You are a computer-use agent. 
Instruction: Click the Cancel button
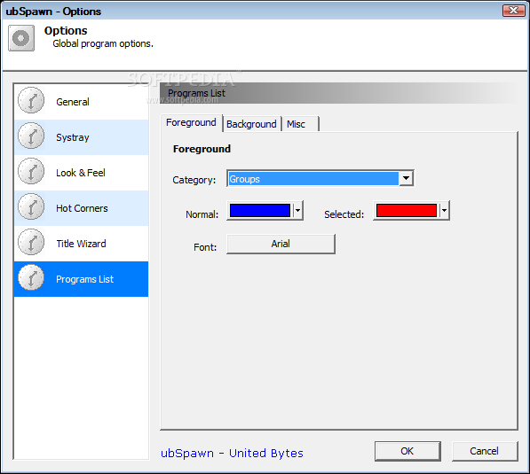(485, 451)
